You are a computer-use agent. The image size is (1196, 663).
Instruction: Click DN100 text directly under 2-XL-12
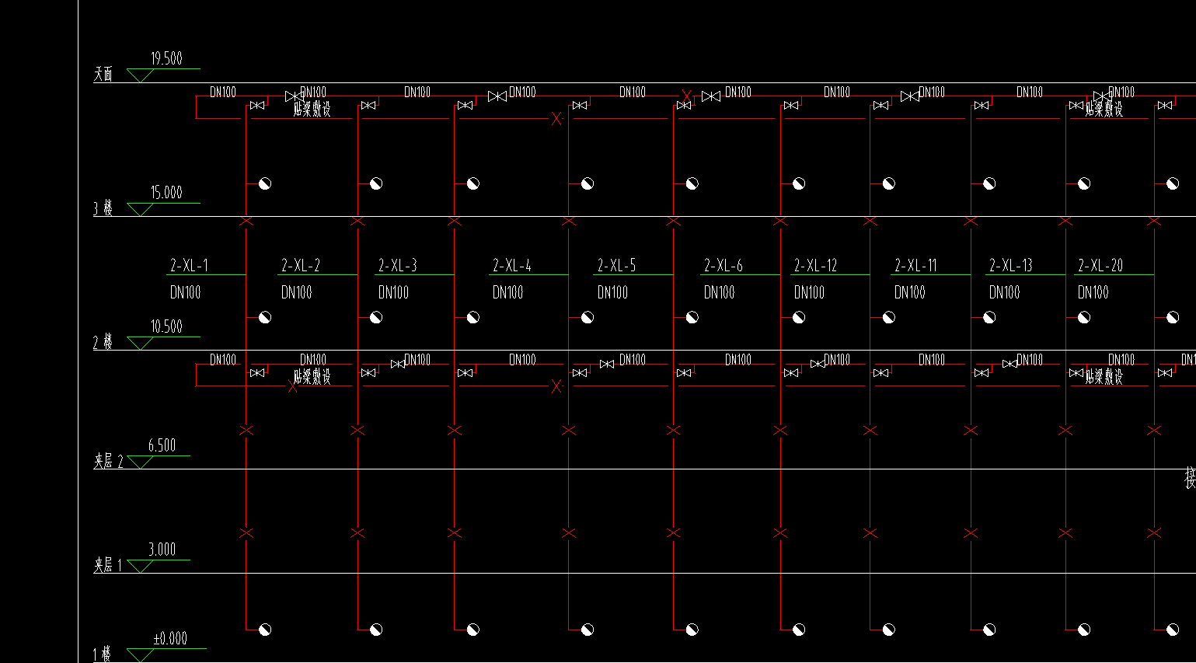(810, 292)
